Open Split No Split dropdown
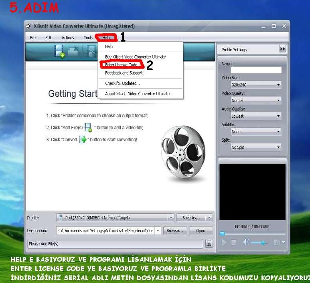This screenshot has height=283, width=310. tap(256, 147)
